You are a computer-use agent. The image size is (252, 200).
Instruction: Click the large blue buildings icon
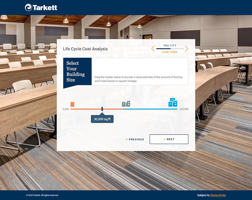(x=173, y=102)
